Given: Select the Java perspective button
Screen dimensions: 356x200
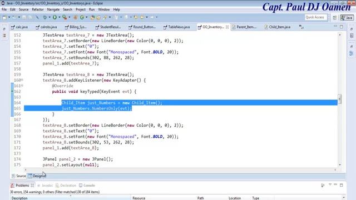Looking at the screenshot, I should pos(347,18).
